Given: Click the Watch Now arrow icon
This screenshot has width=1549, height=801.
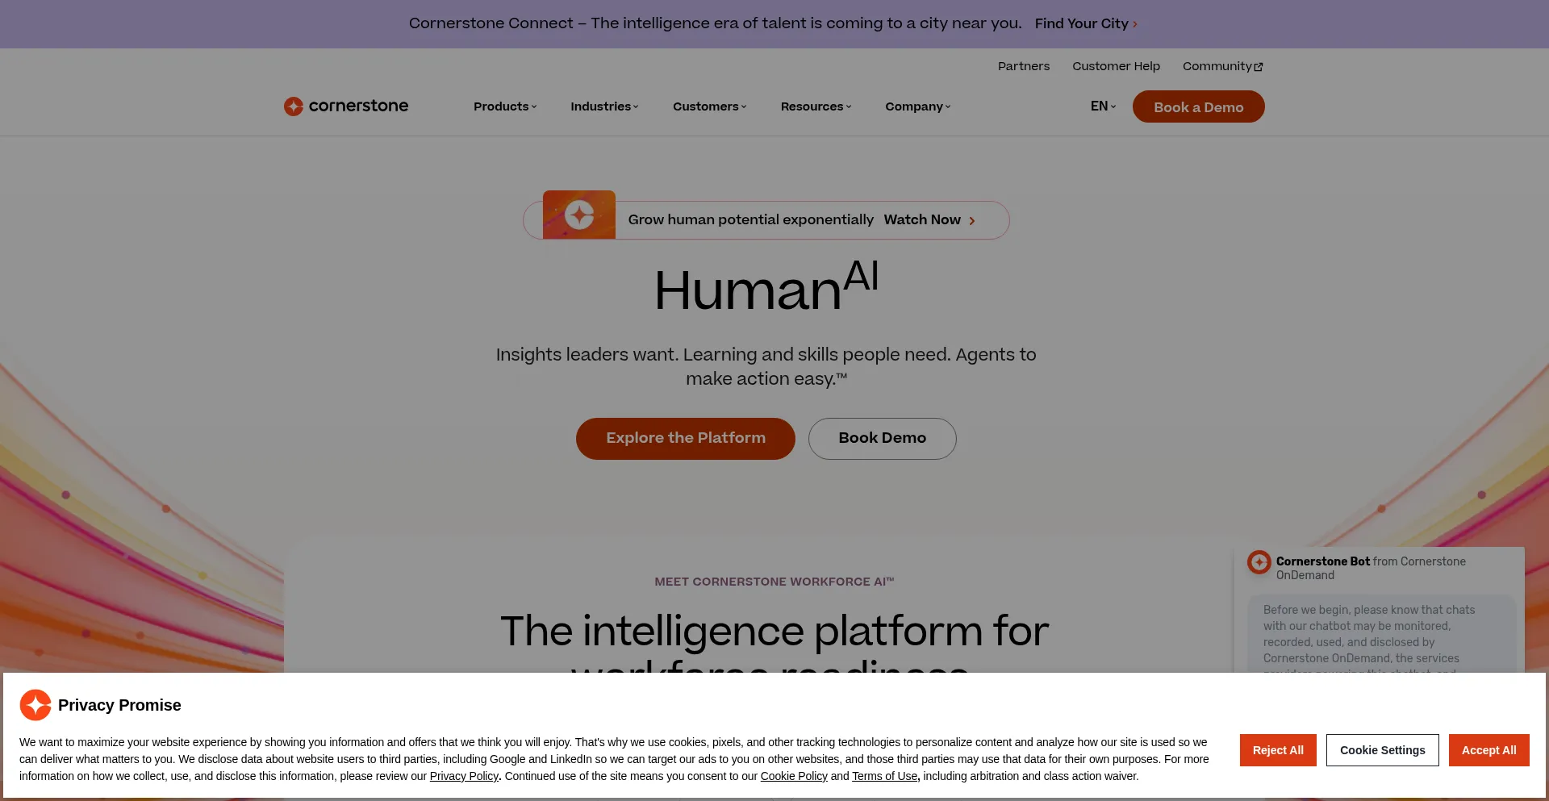Looking at the screenshot, I should click(x=972, y=221).
